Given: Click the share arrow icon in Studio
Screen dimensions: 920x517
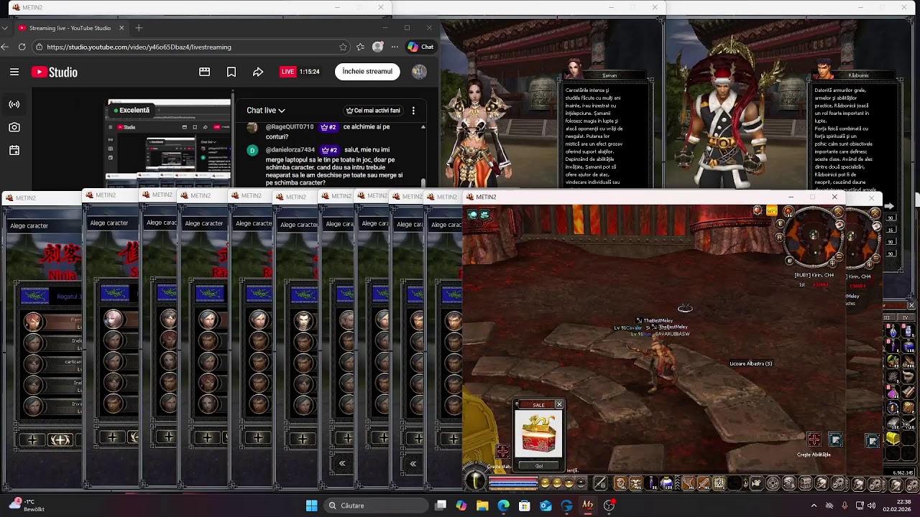Looking at the screenshot, I should pos(258,72).
